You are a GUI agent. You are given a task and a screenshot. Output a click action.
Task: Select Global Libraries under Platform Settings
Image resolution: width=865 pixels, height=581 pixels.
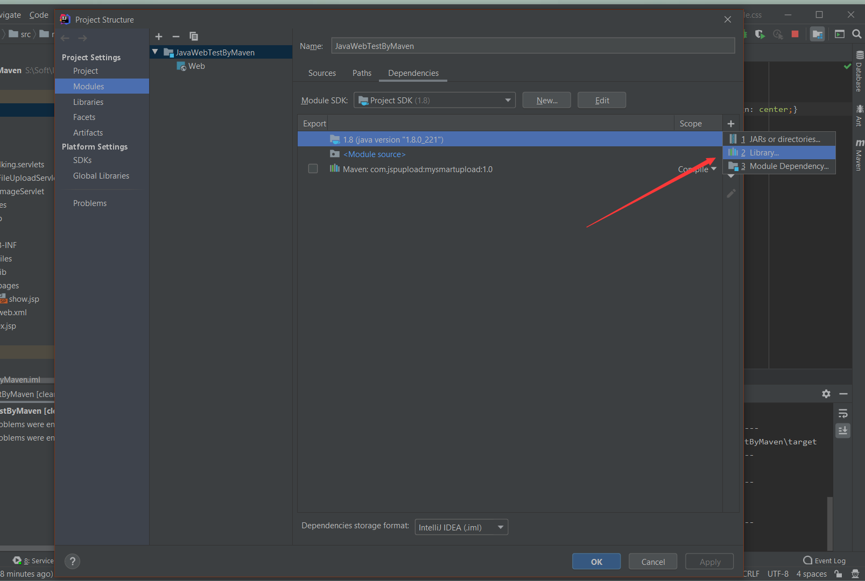tap(102, 176)
